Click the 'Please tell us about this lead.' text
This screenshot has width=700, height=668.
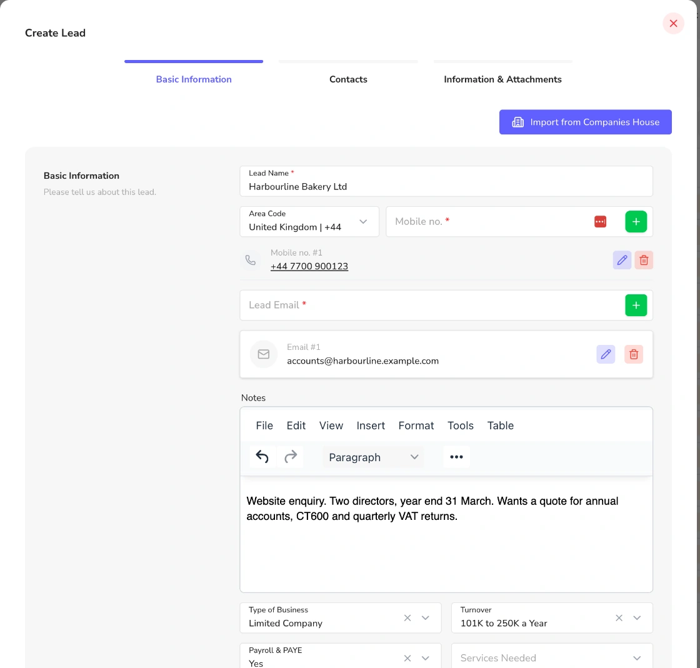[x=99, y=192]
